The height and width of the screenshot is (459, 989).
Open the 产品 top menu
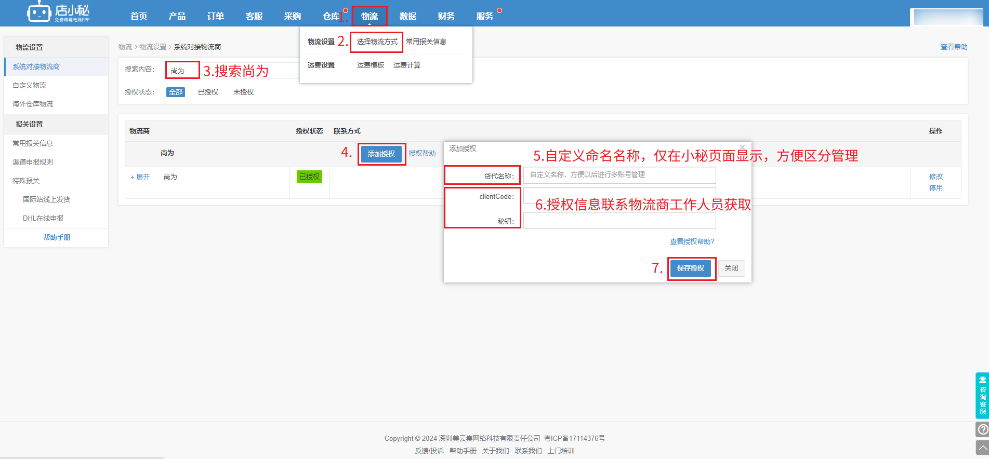click(x=177, y=16)
